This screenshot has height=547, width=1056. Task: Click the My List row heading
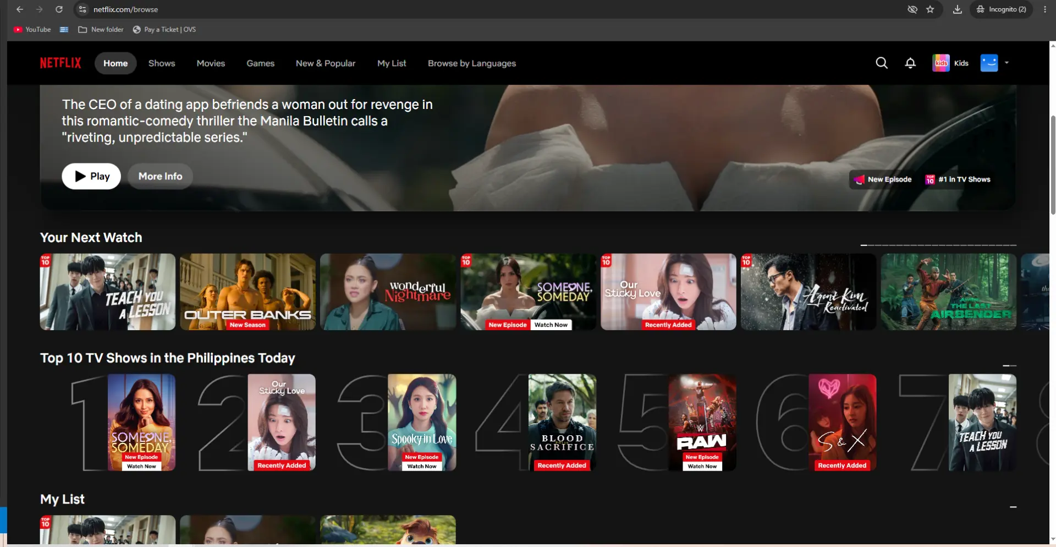[x=62, y=499]
